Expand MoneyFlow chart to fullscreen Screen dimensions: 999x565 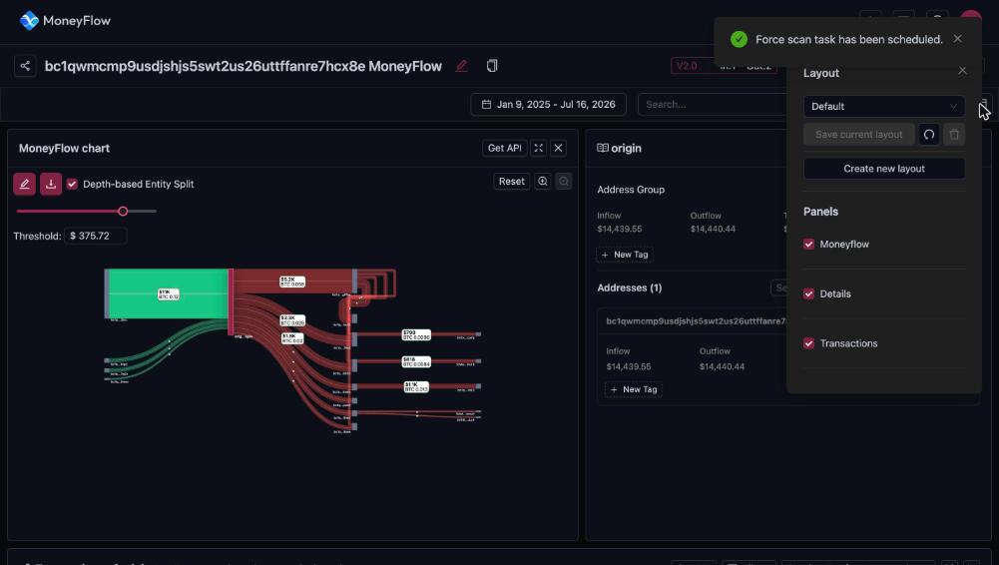pyautogui.click(x=538, y=148)
